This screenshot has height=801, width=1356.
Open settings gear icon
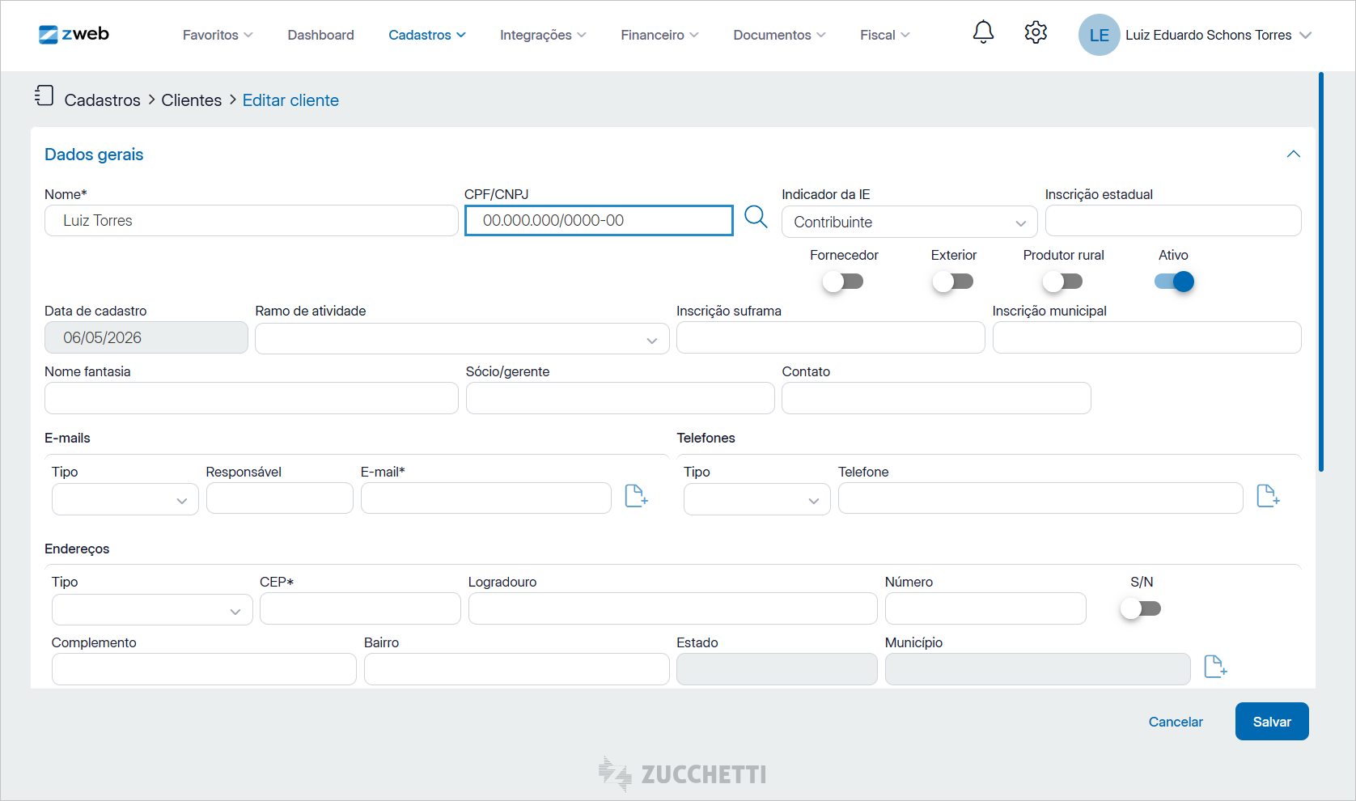pos(1036,32)
